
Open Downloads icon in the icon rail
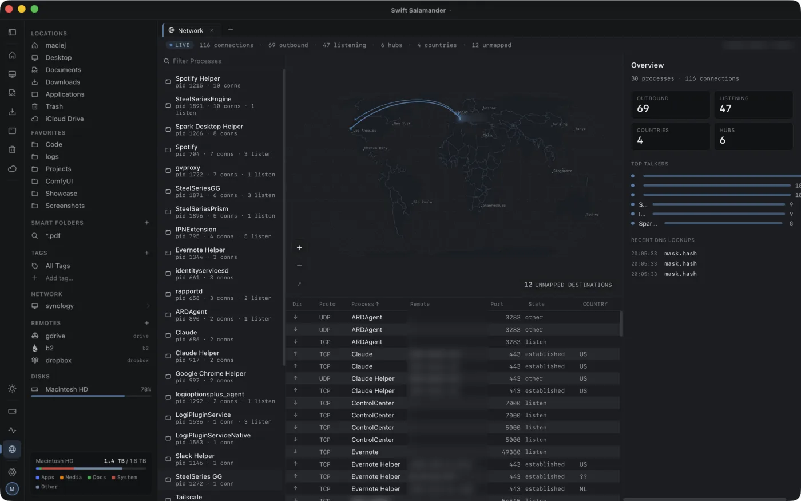(x=12, y=112)
